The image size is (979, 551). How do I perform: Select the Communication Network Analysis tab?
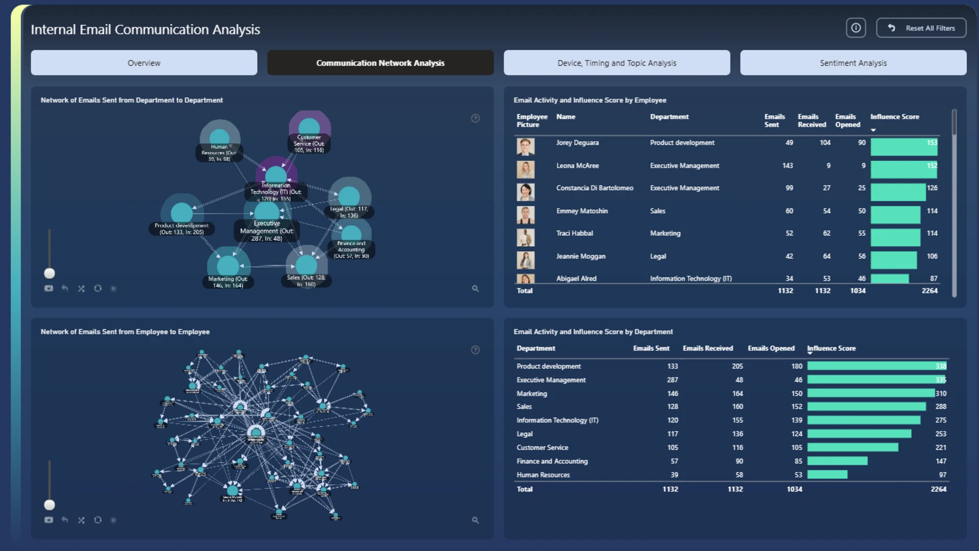click(x=380, y=63)
